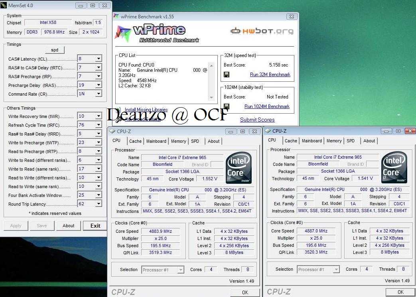Viewport: 416px width, 297px height.
Task: Open Four Bank Activate Window dropdown
Action: 99,195
